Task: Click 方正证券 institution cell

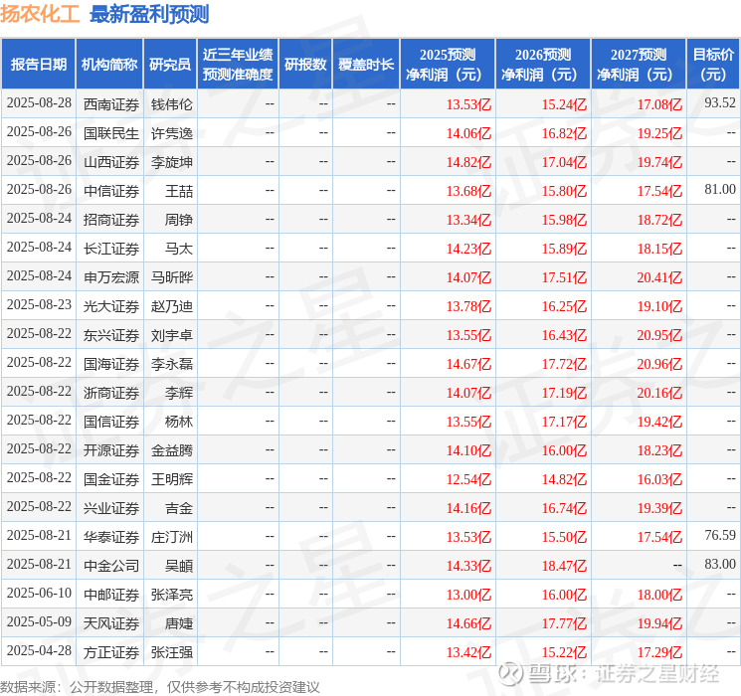Action: pos(111,652)
